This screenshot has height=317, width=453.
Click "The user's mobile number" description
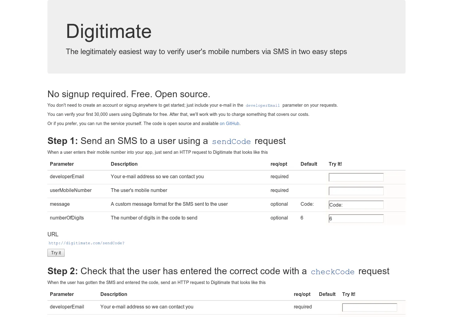139,190
